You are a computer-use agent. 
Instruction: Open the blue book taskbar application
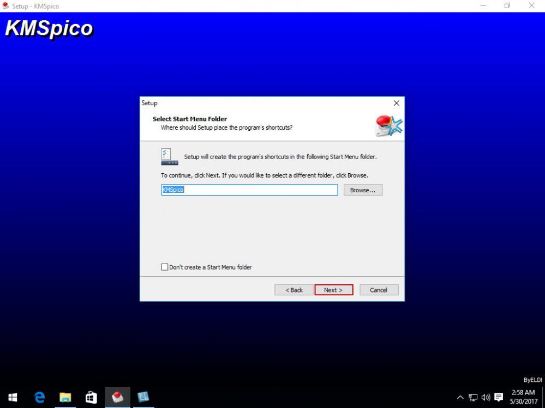coord(143,397)
